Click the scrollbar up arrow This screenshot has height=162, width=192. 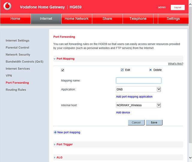190,5
